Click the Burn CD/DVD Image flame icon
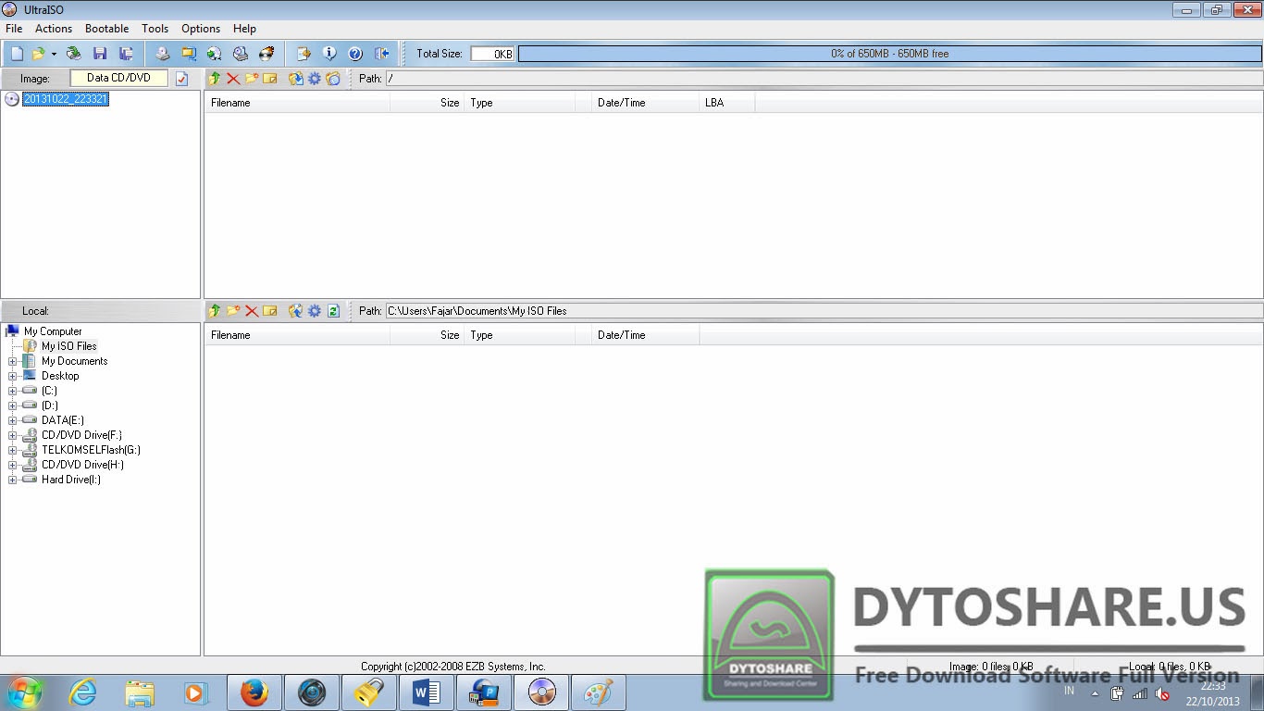Viewport: 1264px width, 711px height. pos(266,54)
